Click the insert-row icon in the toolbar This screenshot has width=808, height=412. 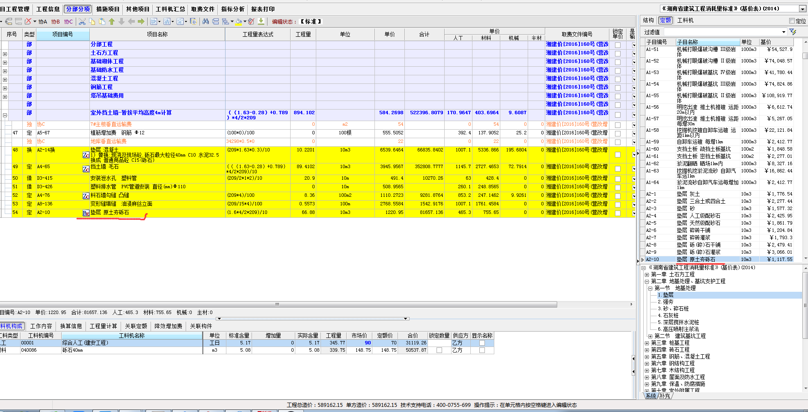pos(9,21)
